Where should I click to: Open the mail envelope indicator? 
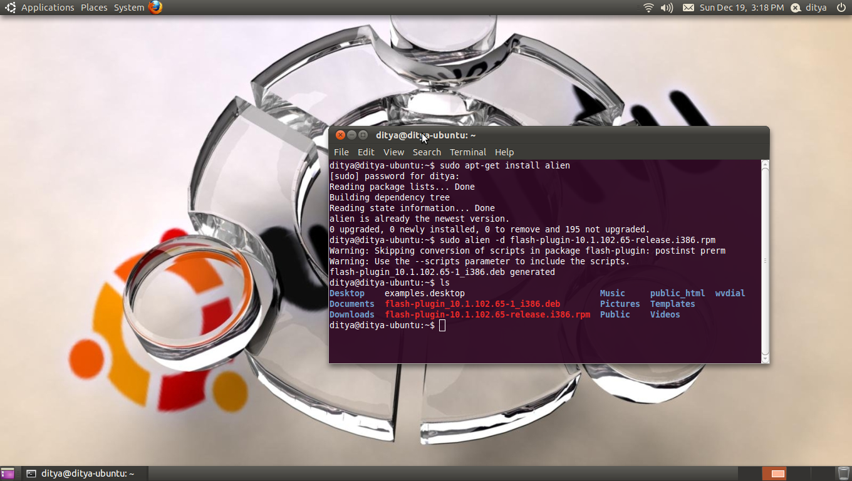point(688,8)
